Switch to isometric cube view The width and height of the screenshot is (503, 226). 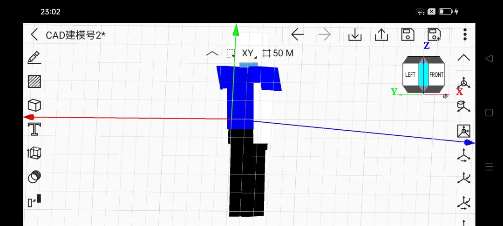tap(463, 82)
